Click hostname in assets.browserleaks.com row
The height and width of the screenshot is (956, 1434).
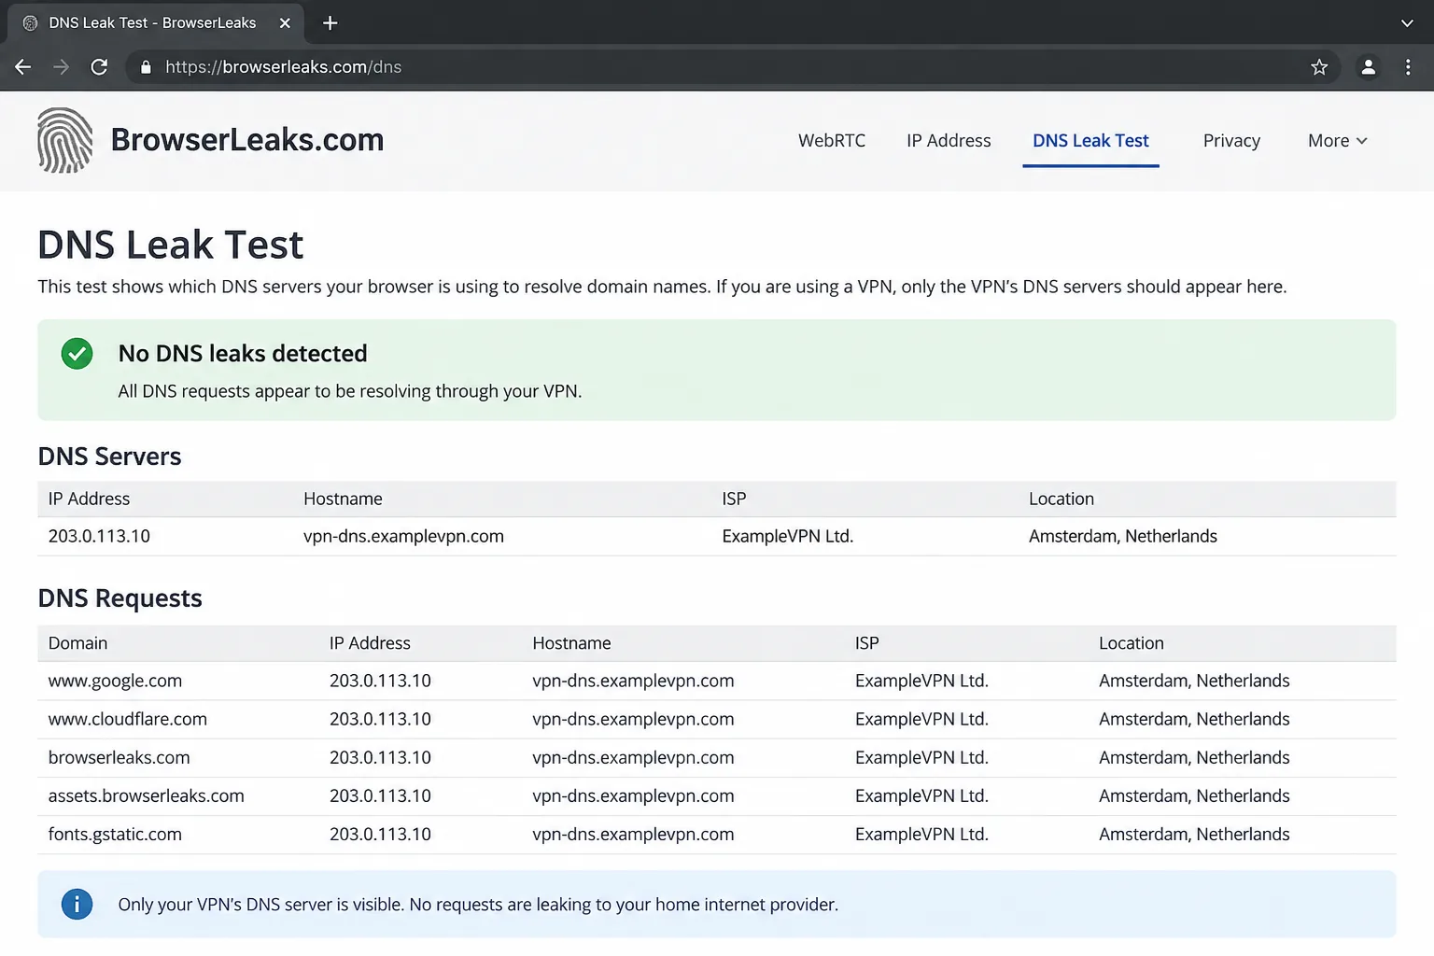point(633,795)
